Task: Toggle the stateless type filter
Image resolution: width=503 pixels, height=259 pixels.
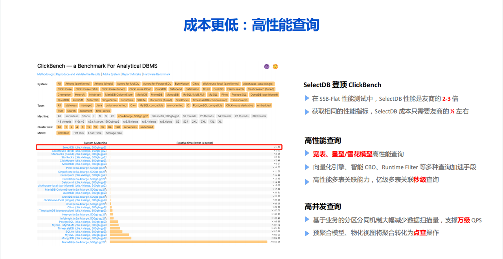Action: [71, 105]
